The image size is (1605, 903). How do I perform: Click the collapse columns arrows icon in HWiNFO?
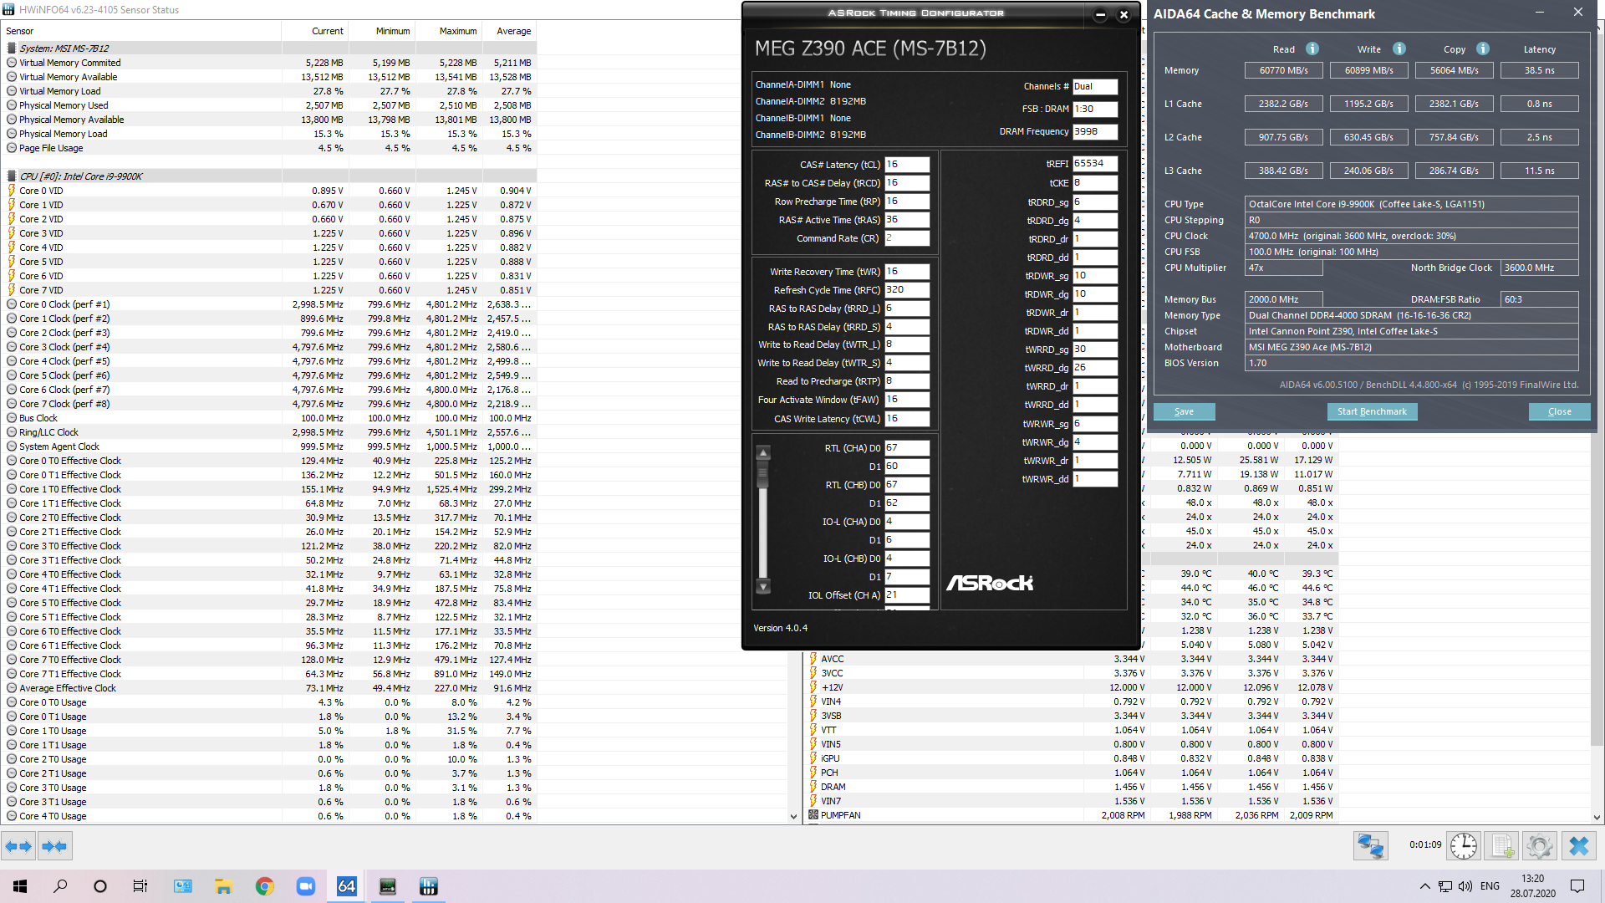coord(54,846)
